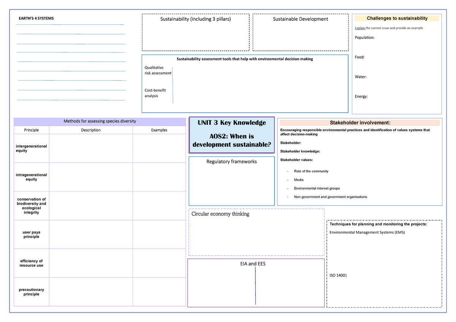Click the Examples cell for precautionary principle
Viewport: 456px width, 322px height.
(x=159, y=292)
